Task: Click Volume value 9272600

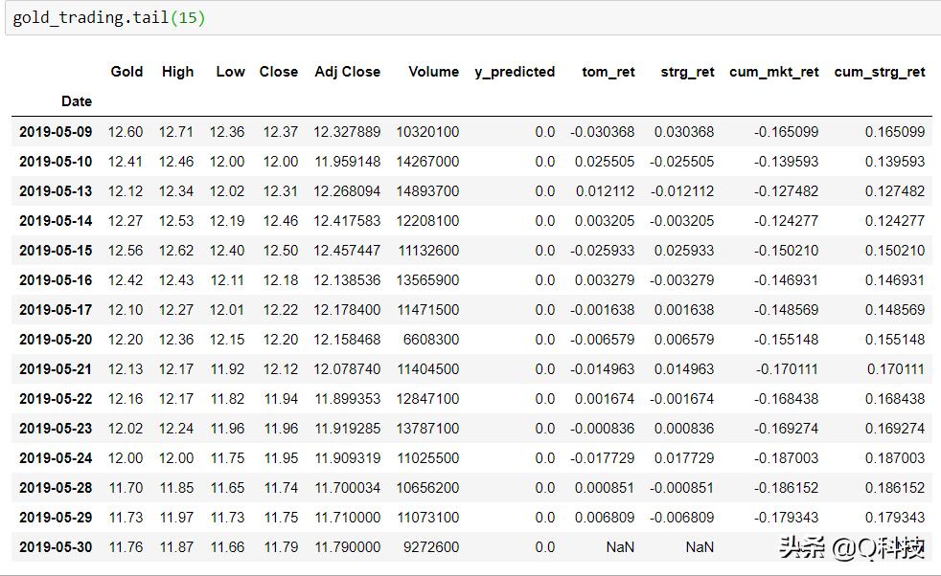Action: pos(431,547)
